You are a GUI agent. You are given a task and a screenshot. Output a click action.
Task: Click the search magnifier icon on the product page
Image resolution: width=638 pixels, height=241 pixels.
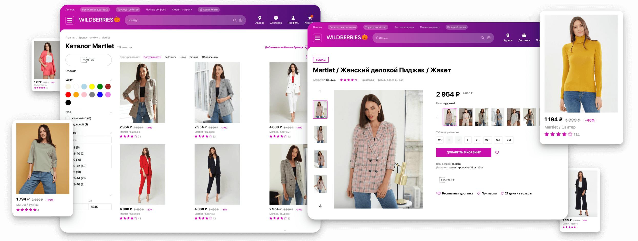[483, 38]
